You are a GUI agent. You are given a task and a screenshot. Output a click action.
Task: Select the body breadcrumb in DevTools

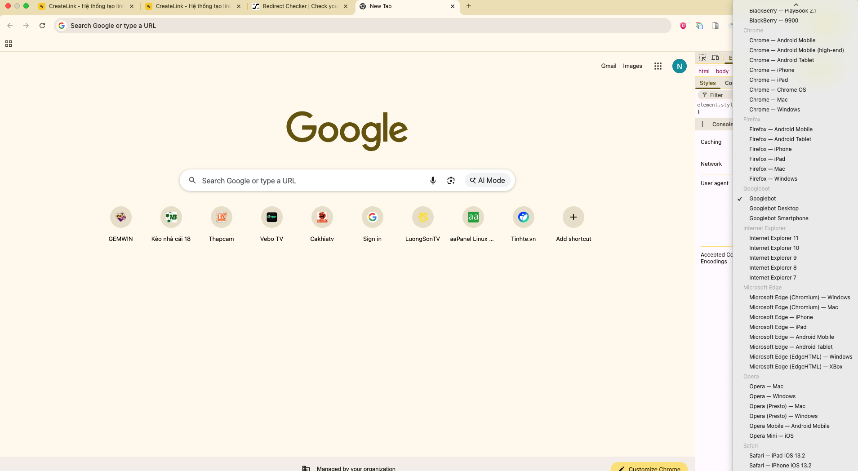(x=722, y=71)
